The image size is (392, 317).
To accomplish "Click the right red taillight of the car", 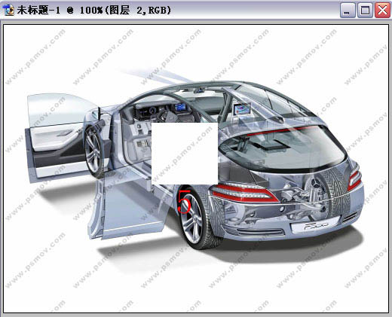I will pos(354,178).
